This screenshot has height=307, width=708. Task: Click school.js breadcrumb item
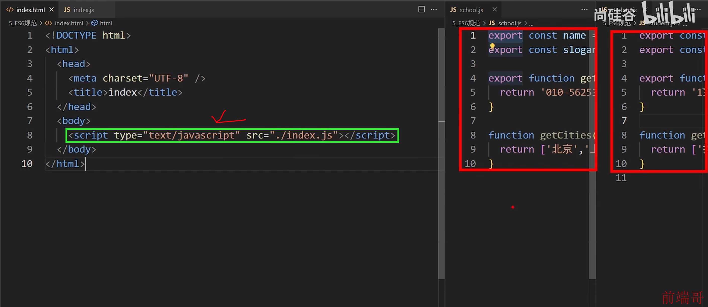point(510,23)
